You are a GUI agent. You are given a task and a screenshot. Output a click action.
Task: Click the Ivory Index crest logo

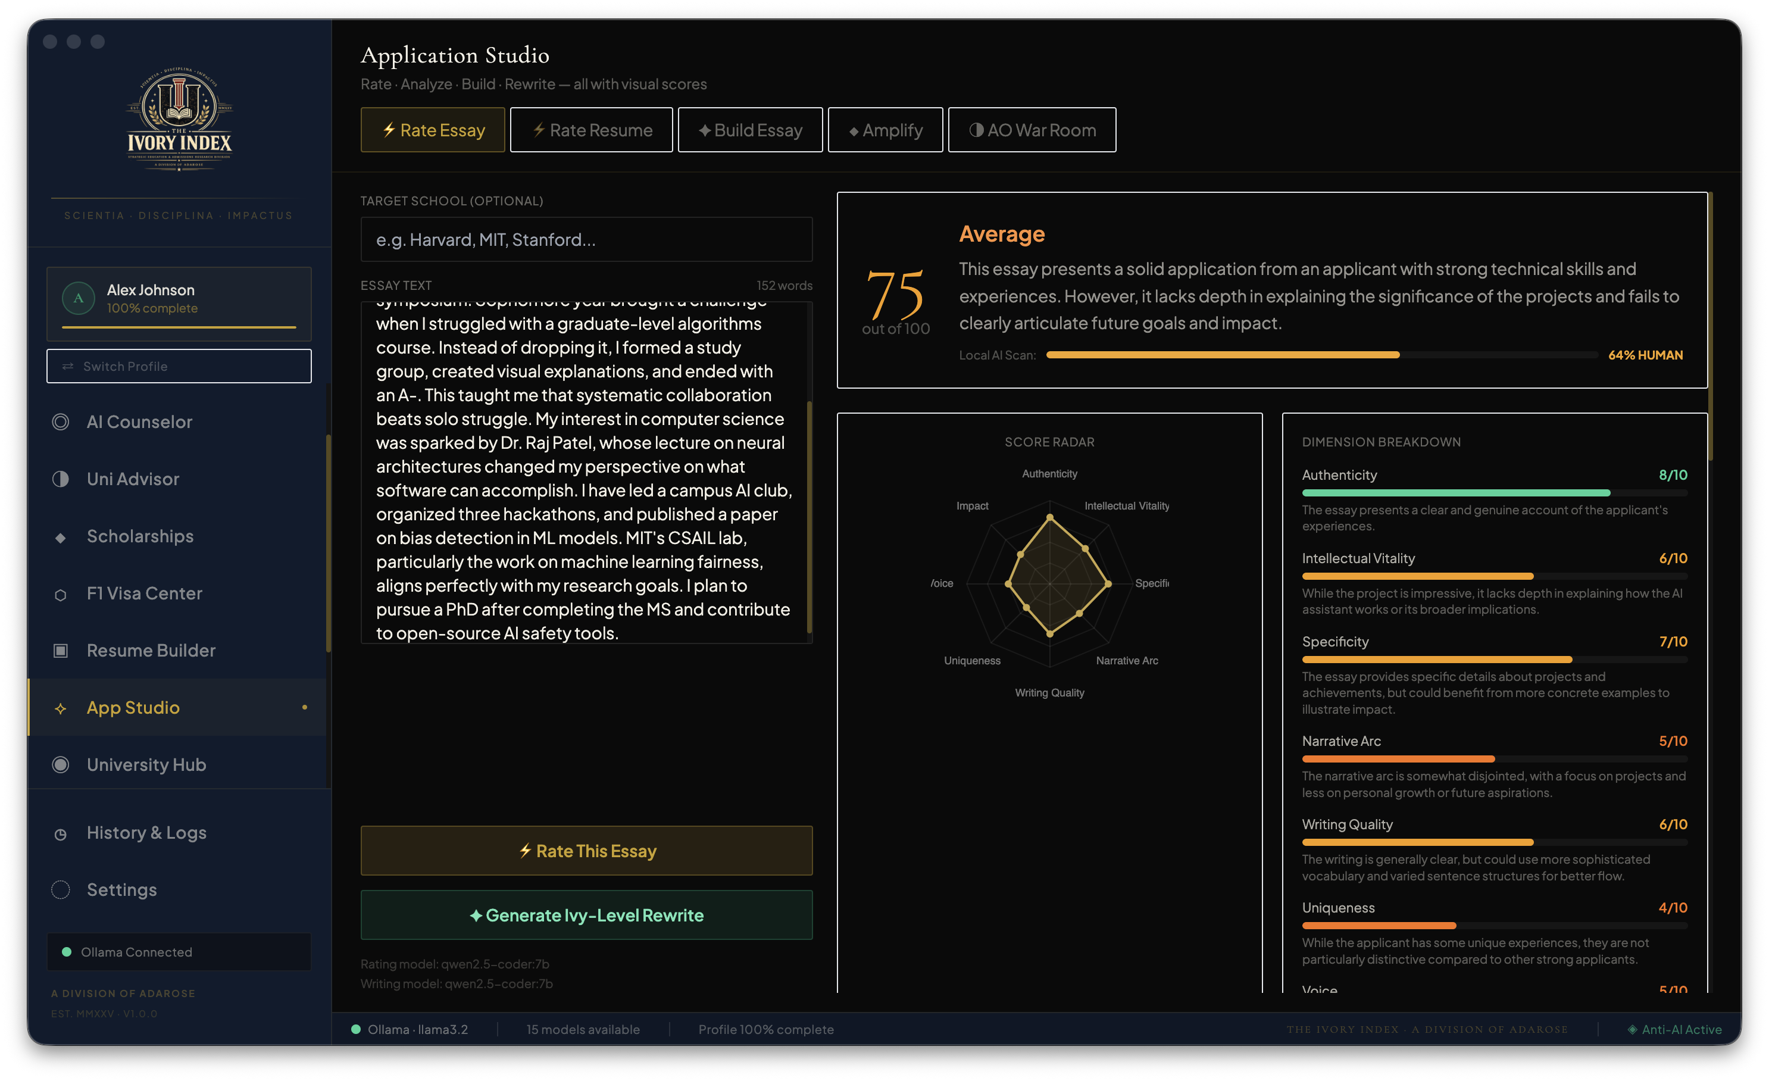point(180,118)
